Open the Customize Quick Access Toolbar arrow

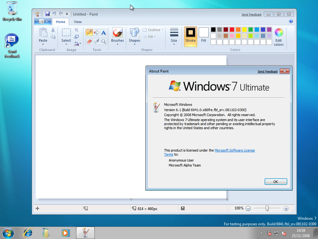point(67,14)
